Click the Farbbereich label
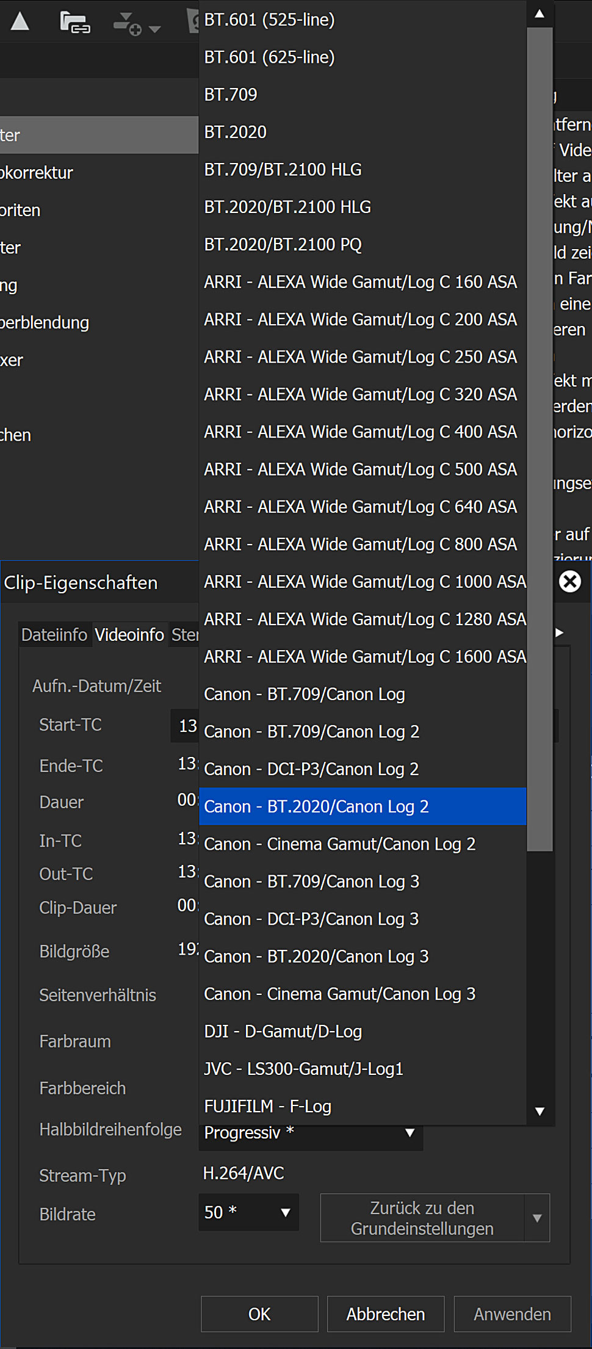The height and width of the screenshot is (1349, 592). coord(82,1088)
